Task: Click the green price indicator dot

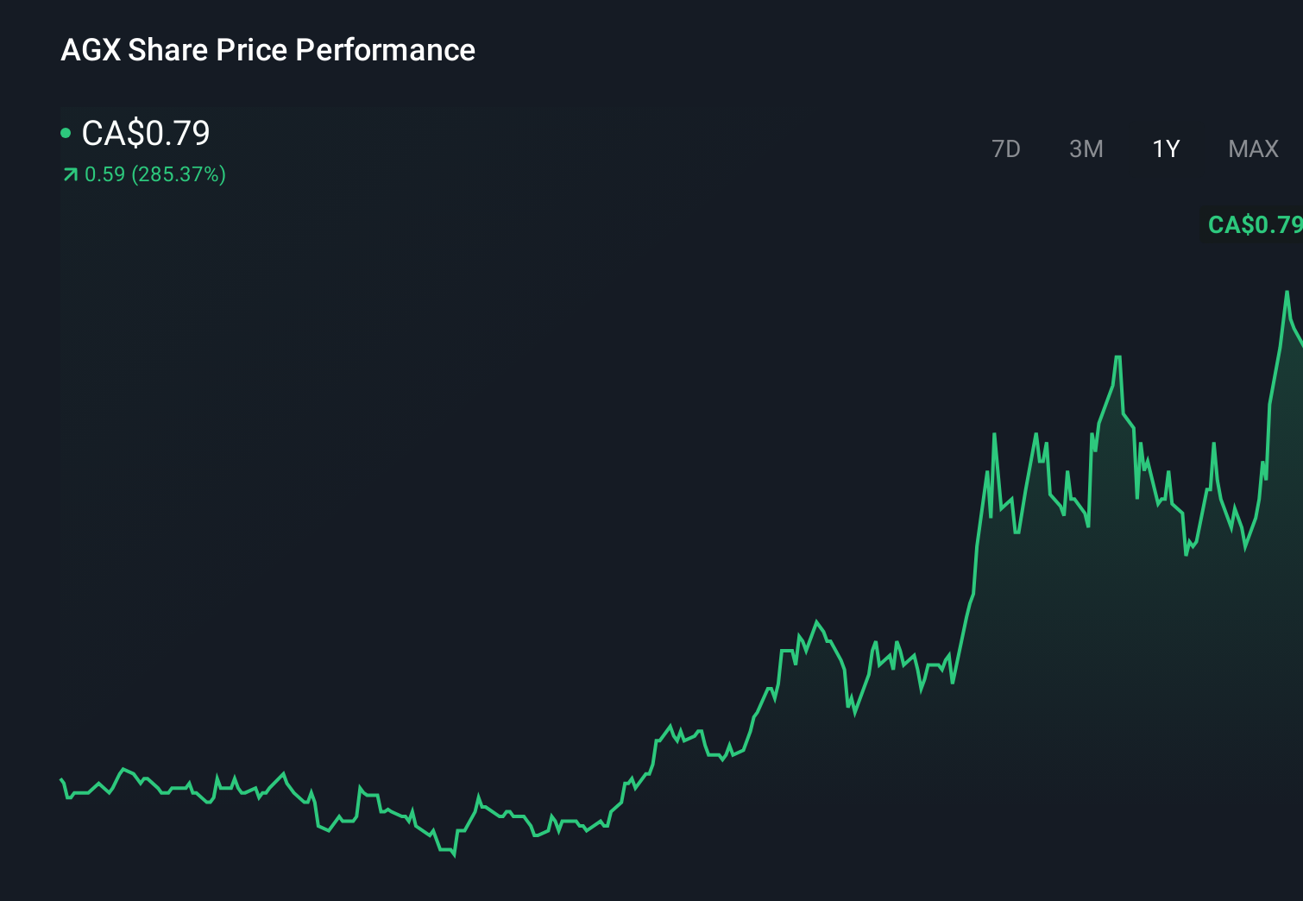Action: (66, 132)
